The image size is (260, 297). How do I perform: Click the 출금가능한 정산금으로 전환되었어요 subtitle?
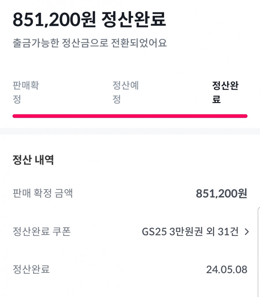pyautogui.click(x=90, y=43)
